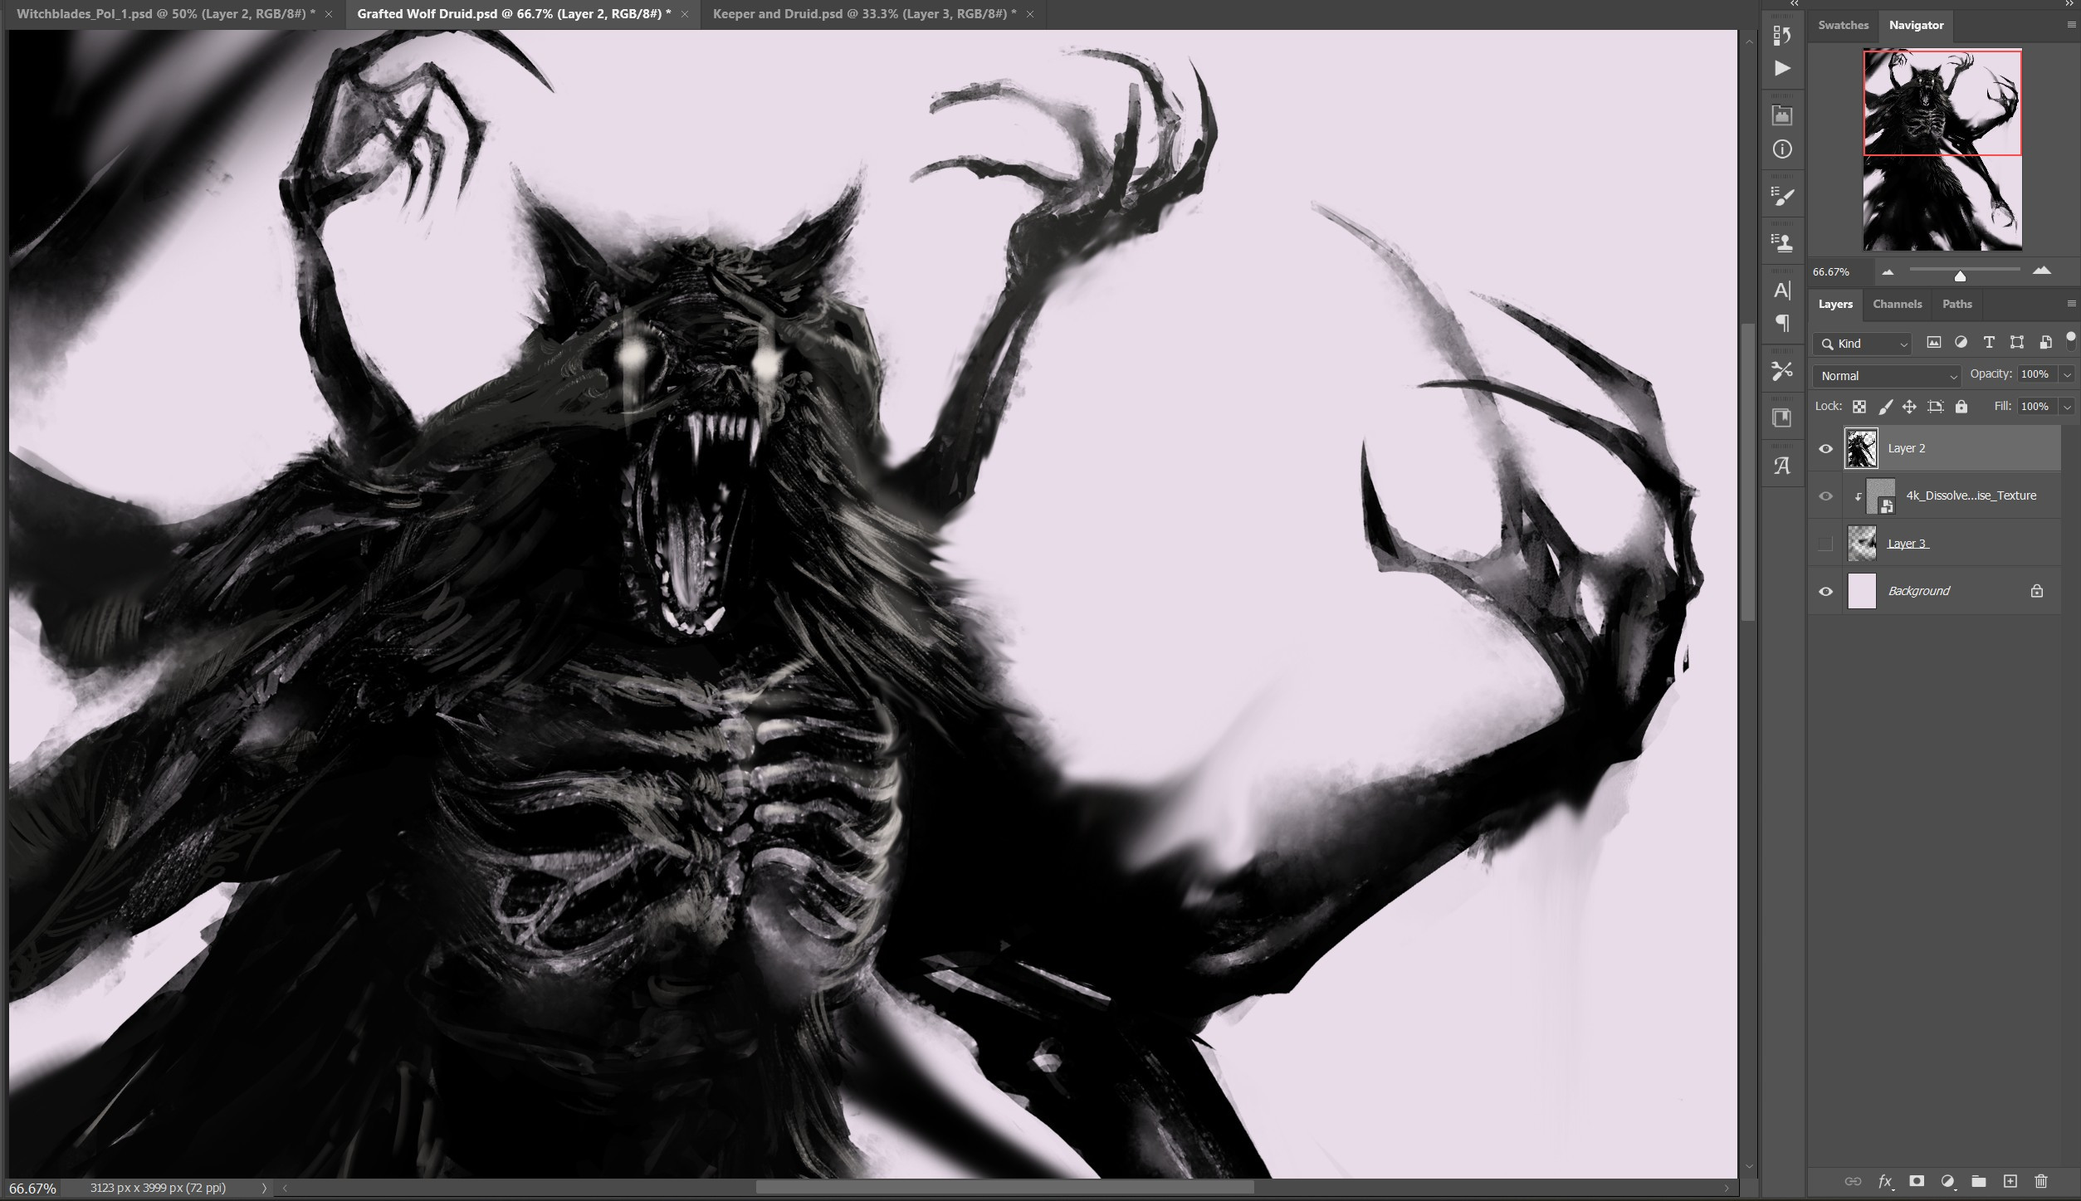Select the 4k_Dissolve Texture layer thumbnail
The image size is (2081, 1201).
point(1880,496)
